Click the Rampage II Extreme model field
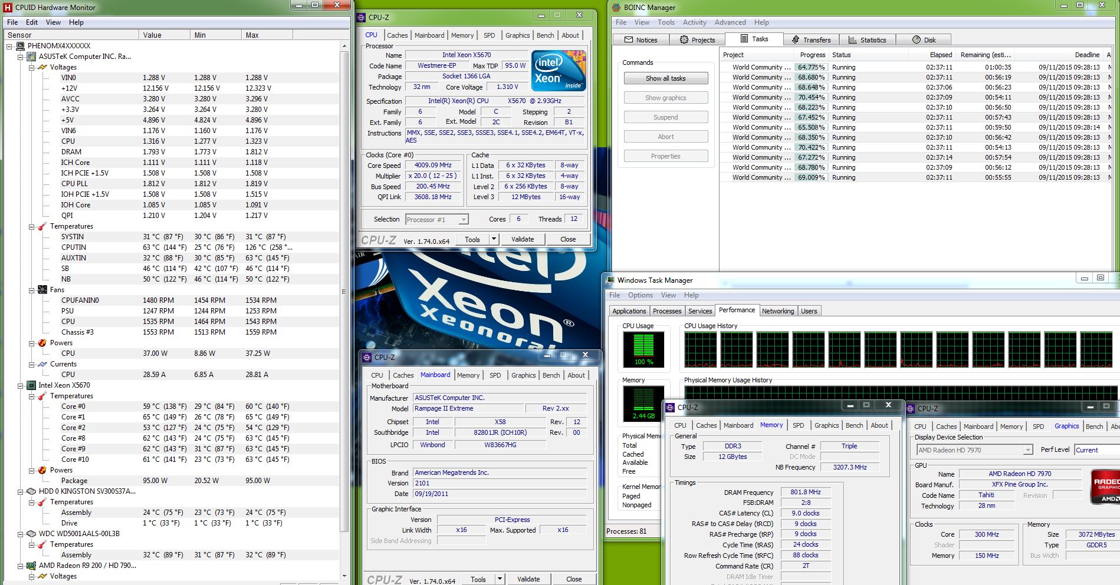This screenshot has width=1120, height=585. click(468, 408)
